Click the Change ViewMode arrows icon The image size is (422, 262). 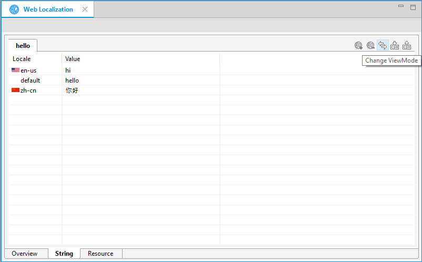[x=383, y=45]
